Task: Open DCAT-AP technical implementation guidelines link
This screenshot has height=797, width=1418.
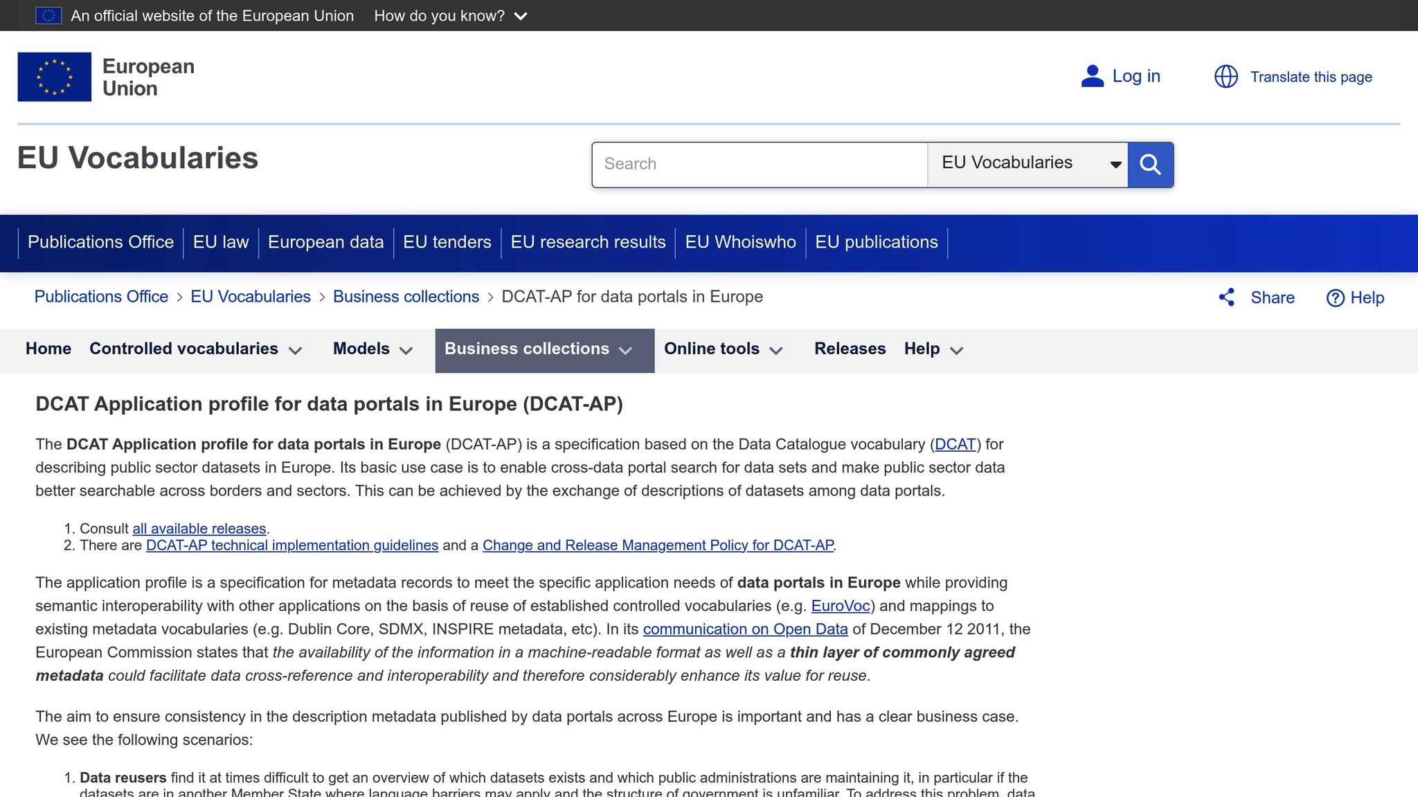Action: (x=291, y=545)
